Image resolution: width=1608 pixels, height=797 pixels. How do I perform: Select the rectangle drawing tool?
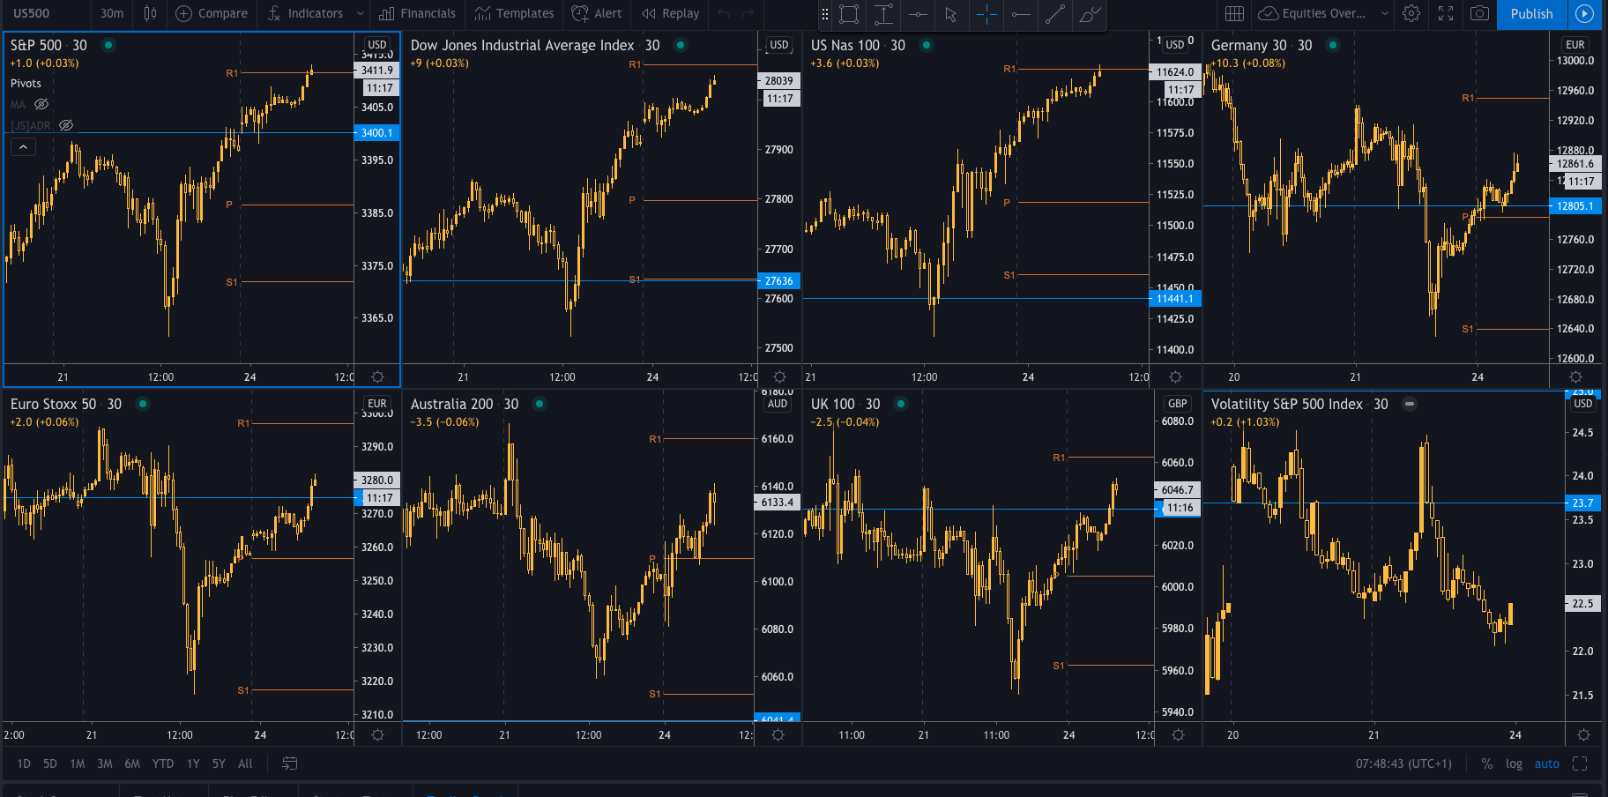point(849,13)
